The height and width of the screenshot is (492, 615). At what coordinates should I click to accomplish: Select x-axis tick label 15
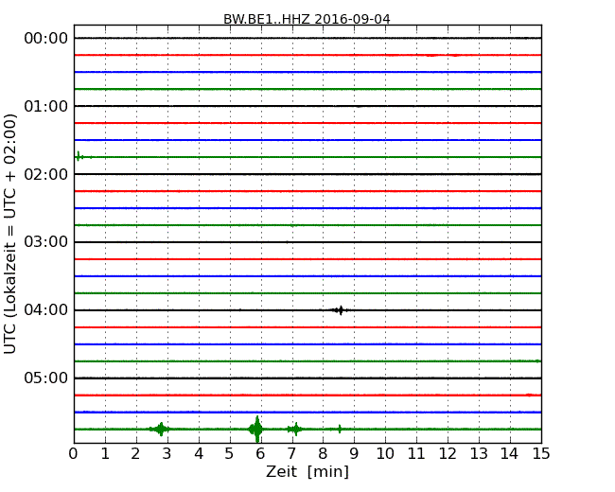click(x=541, y=454)
